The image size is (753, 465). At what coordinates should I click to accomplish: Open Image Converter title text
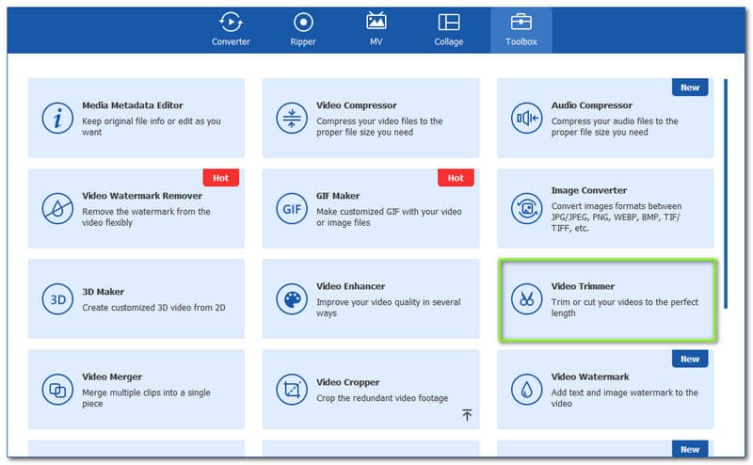(589, 190)
